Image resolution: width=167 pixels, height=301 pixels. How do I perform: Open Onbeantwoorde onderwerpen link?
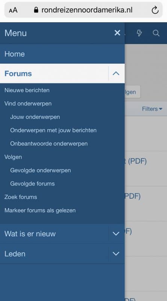49,144
